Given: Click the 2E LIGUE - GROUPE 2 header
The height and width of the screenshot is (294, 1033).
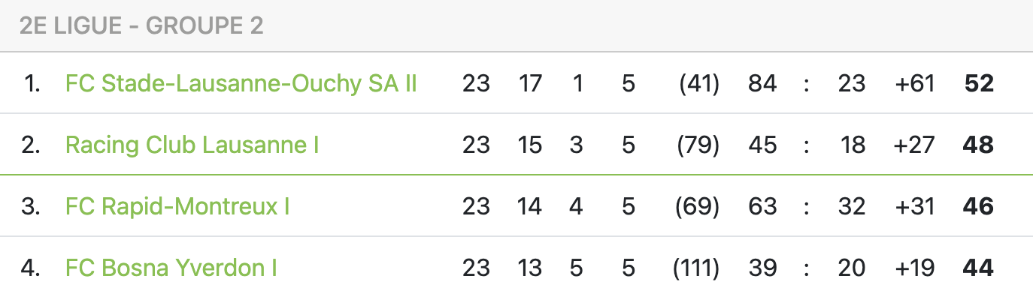Looking at the screenshot, I should tap(141, 25).
